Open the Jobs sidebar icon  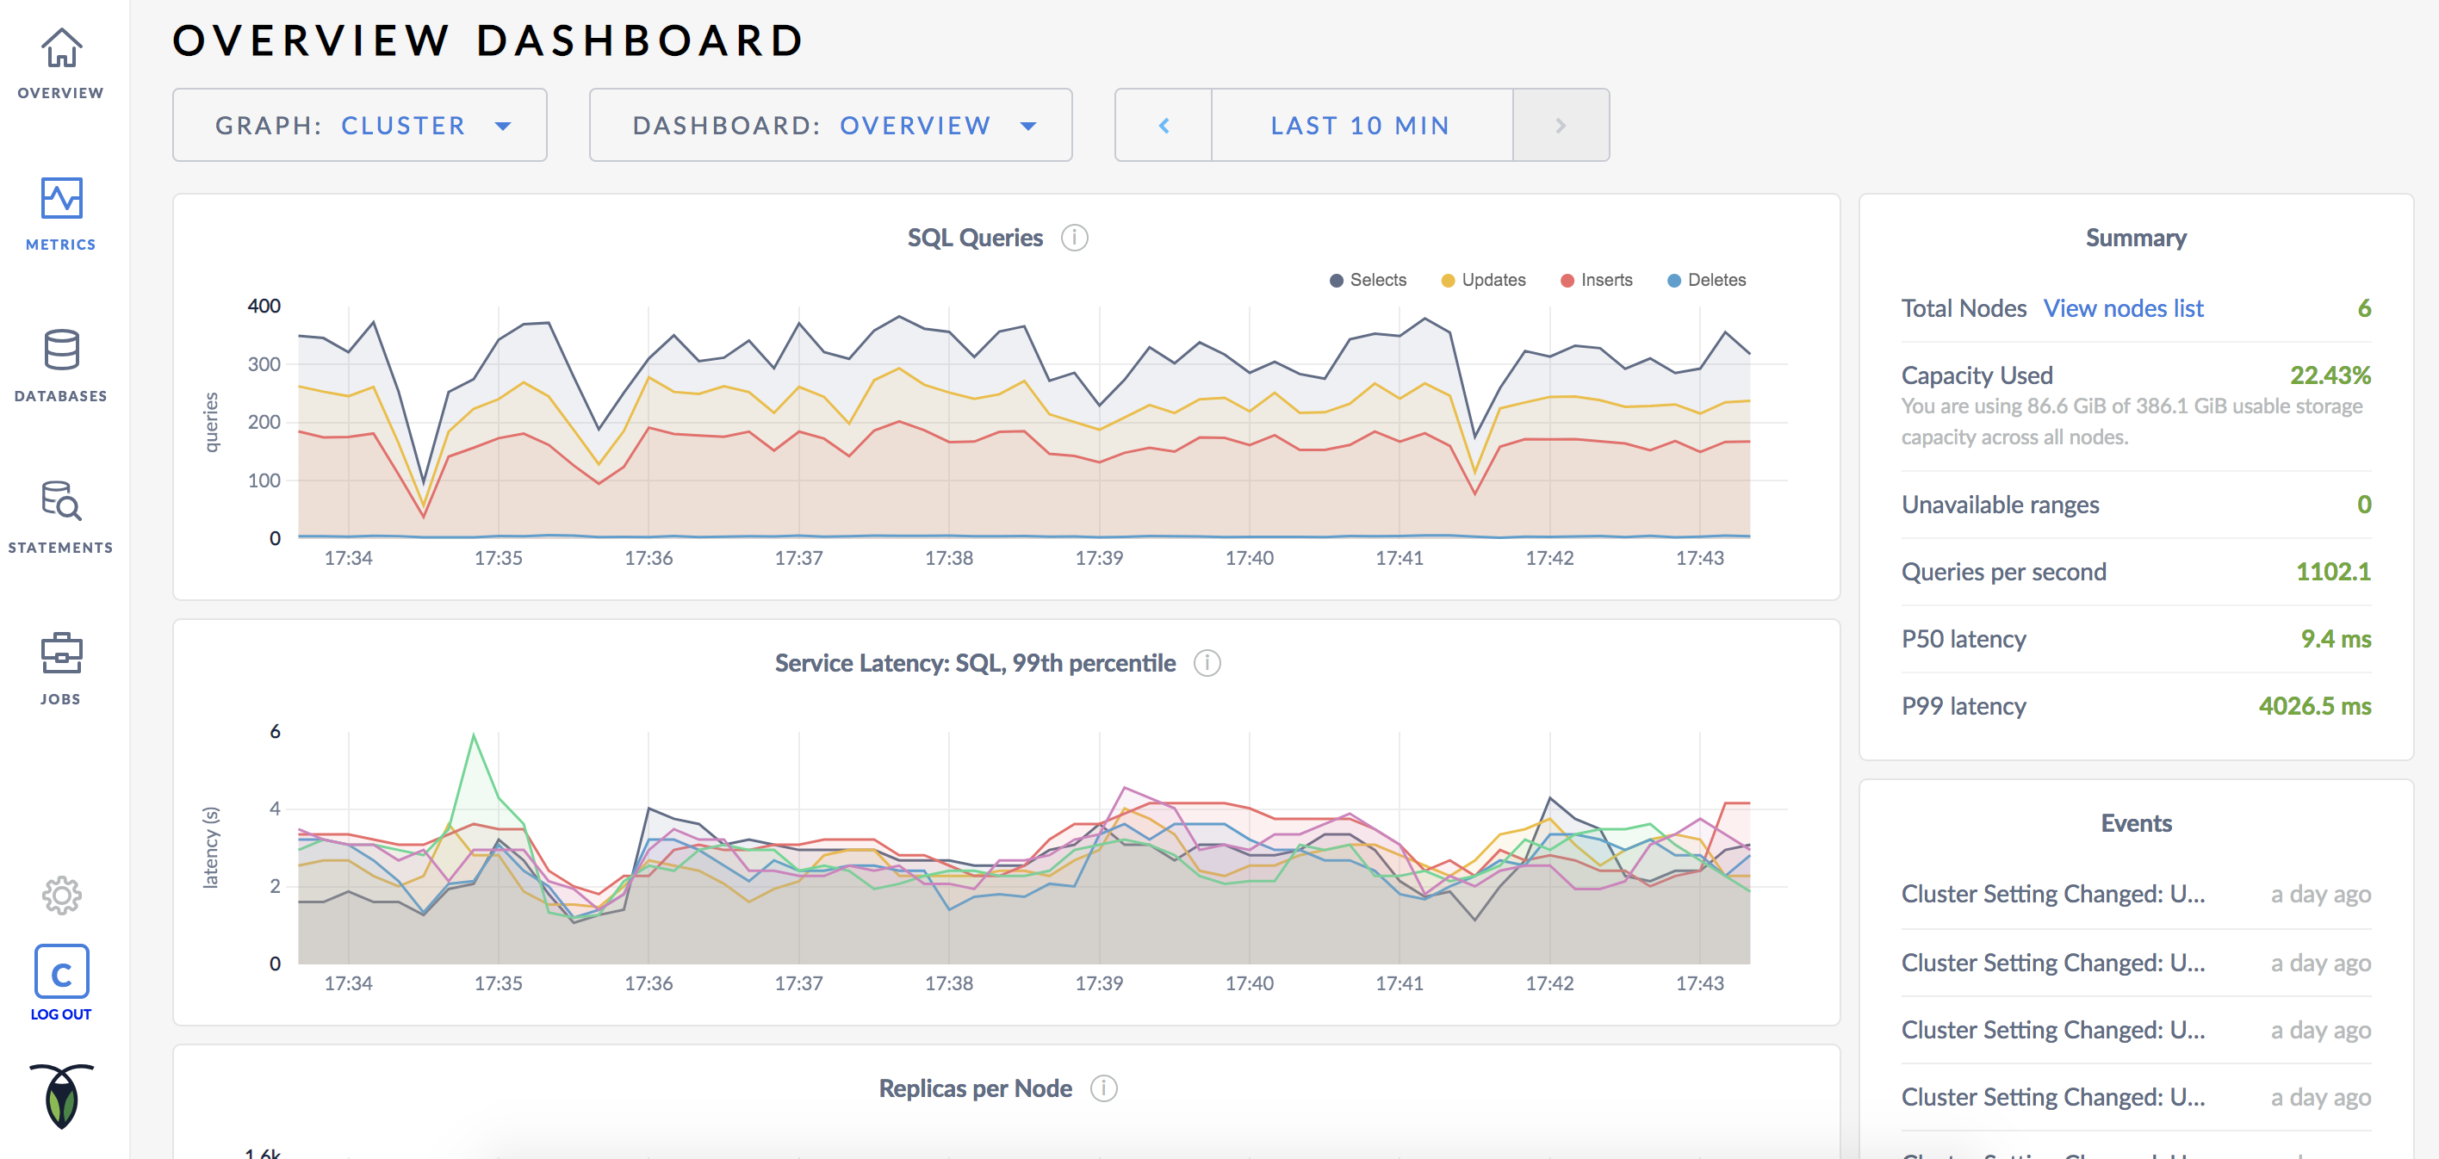point(59,655)
